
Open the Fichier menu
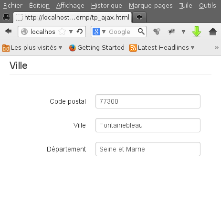click(x=13, y=6)
